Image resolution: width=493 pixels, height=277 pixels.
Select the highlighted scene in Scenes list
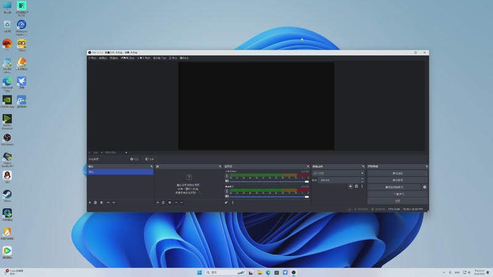click(120, 172)
